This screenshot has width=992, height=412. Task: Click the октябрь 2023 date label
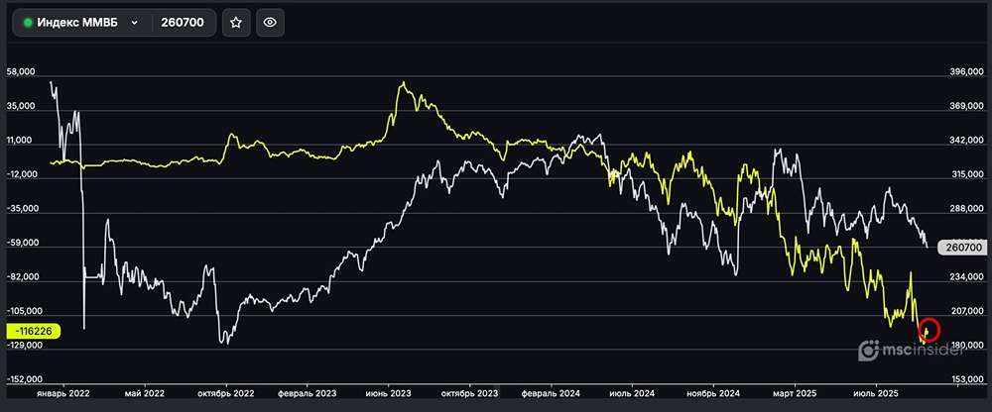pyautogui.click(x=470, y=393)
